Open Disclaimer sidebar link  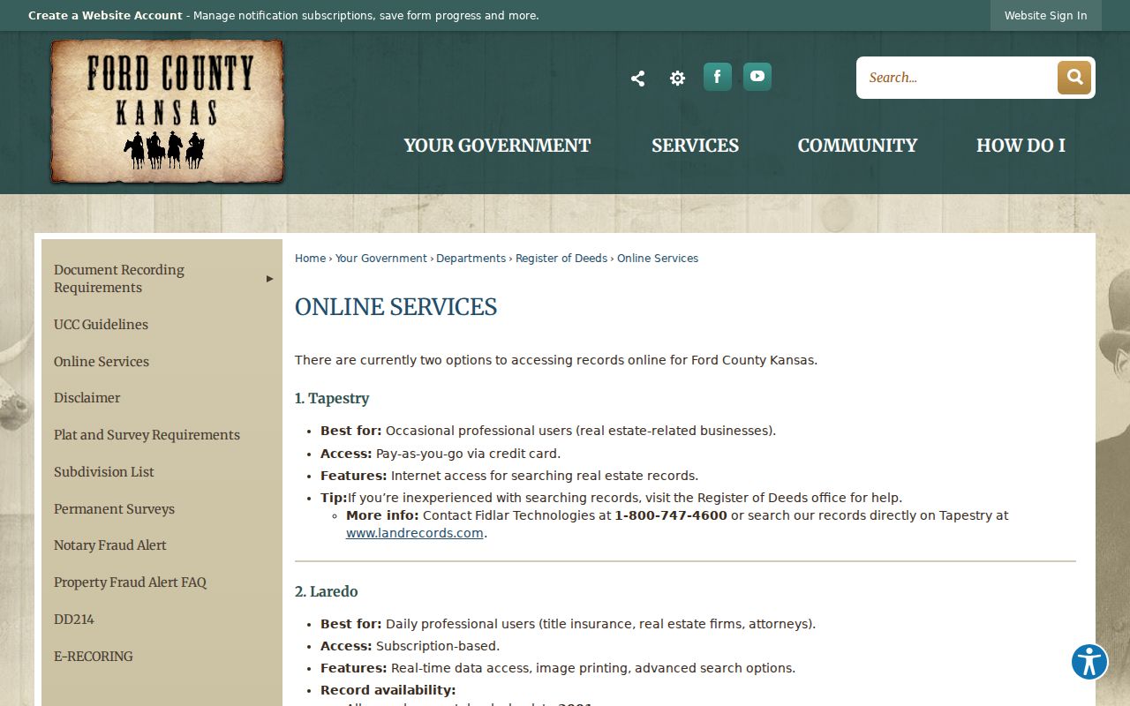tap(87, 398)
